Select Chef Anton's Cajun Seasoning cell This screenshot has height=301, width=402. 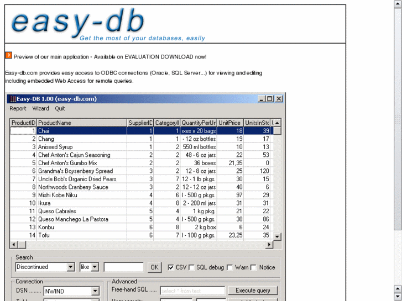click(x=82, y=155)
